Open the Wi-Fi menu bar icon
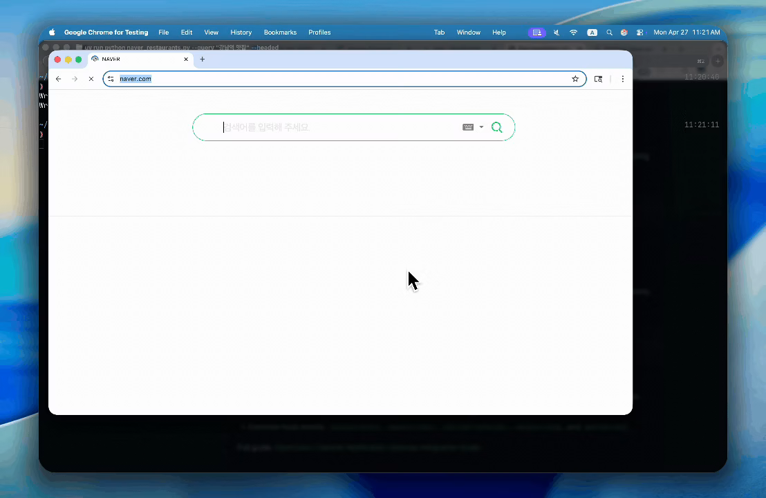 [x=574, y=33]
